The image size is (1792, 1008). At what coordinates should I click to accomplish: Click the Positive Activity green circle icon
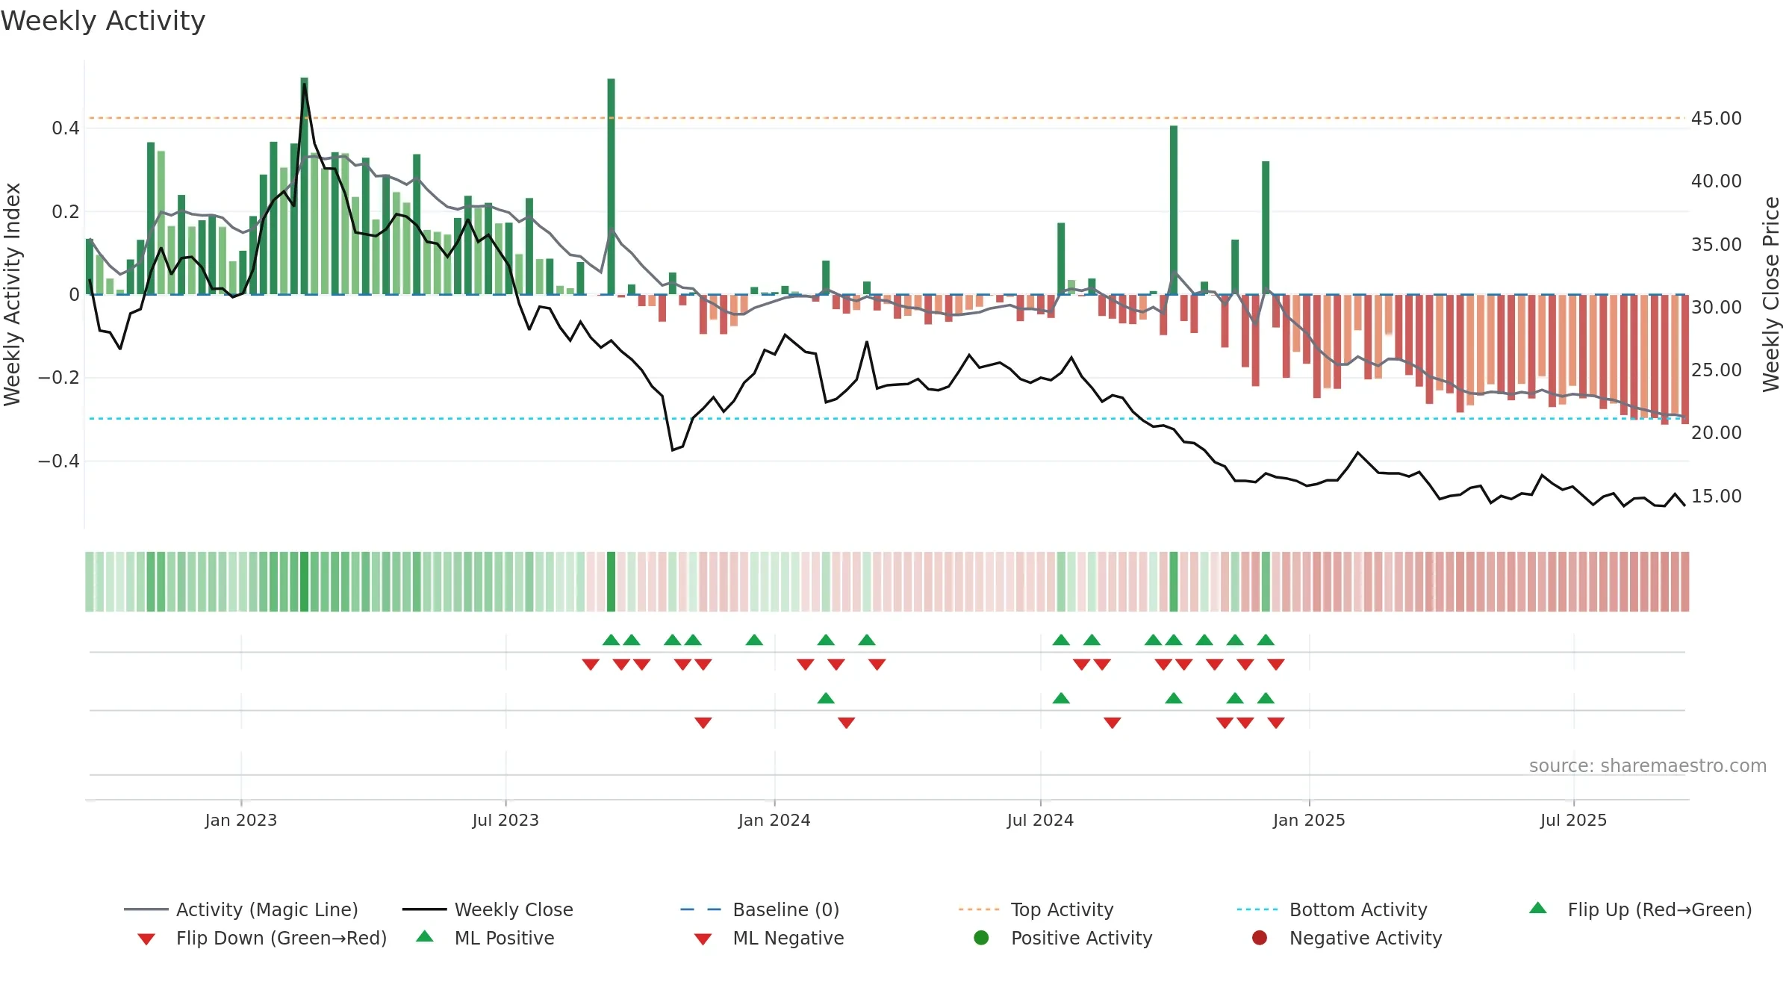(982, 937)
